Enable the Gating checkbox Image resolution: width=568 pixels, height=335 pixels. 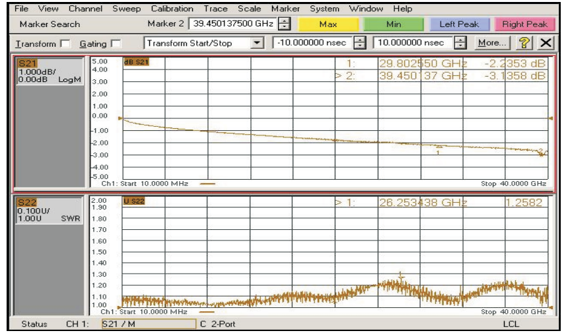coord(116,44)
